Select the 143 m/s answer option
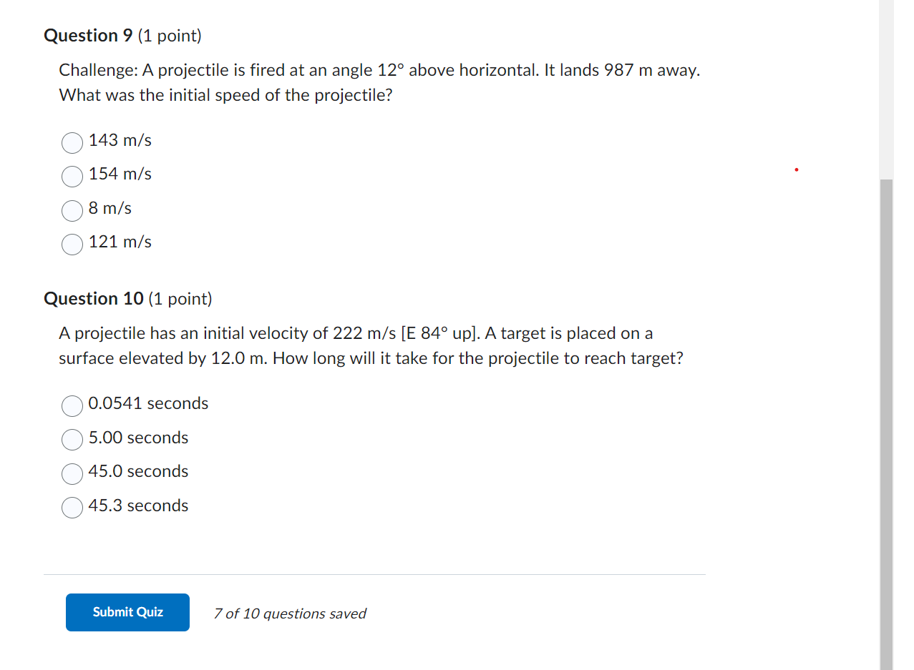 point(72,143)
